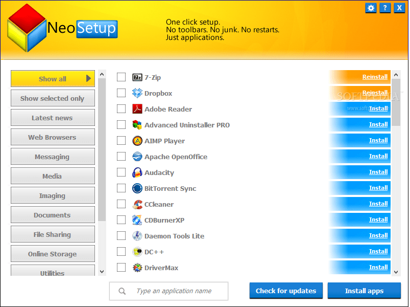
Task: Click the Dropbox icon
Action: pyautogui.click(x=137, y=93)
